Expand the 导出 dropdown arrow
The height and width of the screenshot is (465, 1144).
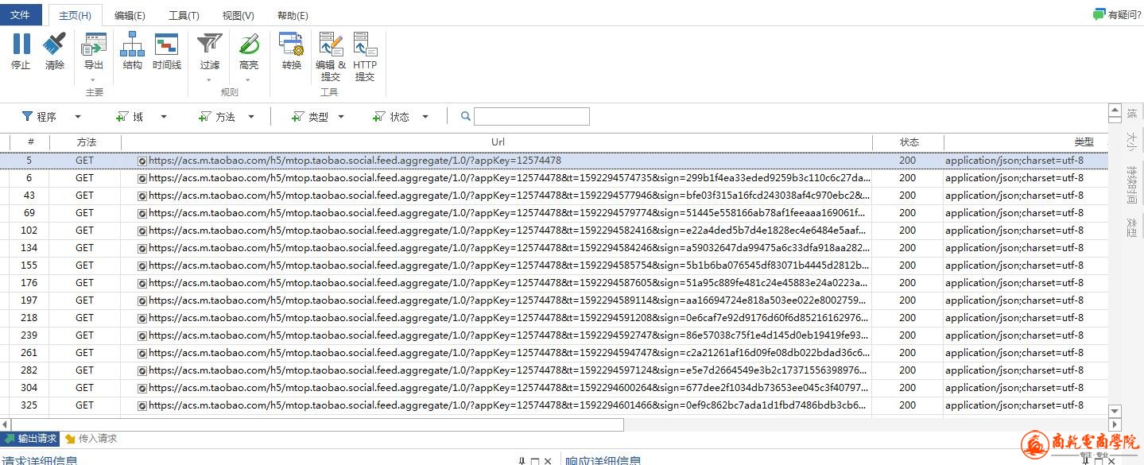click(93, 79)
